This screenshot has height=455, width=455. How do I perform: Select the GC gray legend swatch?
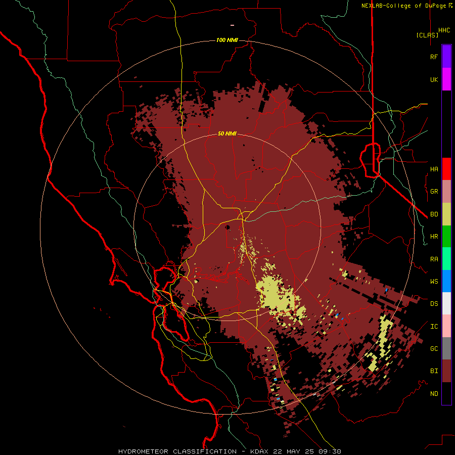click(x=446, y=348)
